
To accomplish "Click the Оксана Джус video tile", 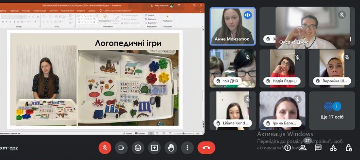I will pos(313,28).
